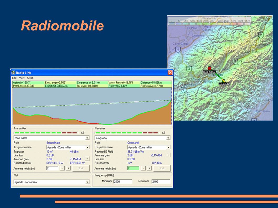
Task: Click the elevation legend color scale
Action: (209, 24)
